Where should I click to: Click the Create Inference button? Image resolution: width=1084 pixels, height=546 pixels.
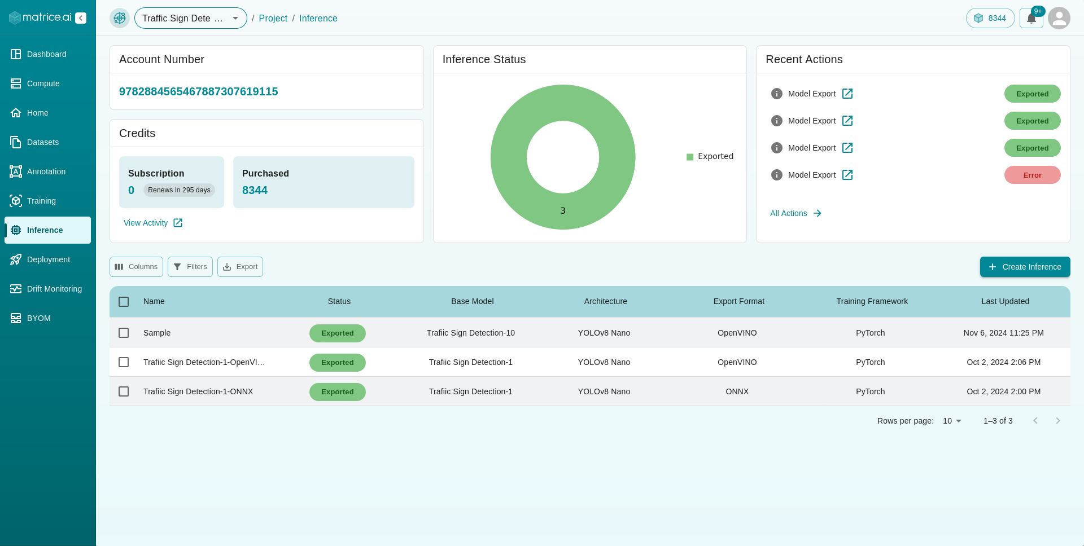1025,267
